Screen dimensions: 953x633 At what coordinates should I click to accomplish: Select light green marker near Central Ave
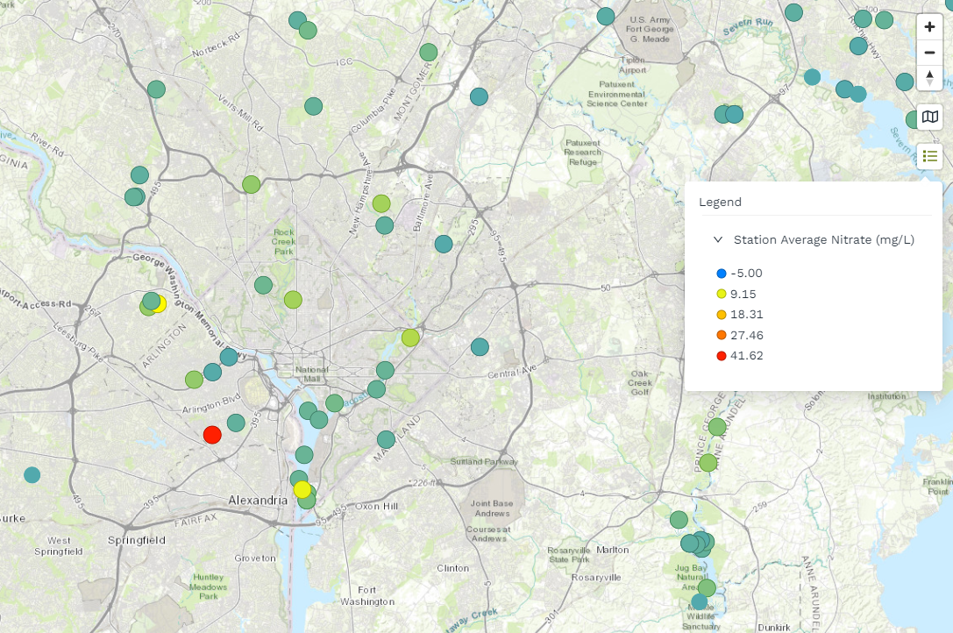[410, 338]
